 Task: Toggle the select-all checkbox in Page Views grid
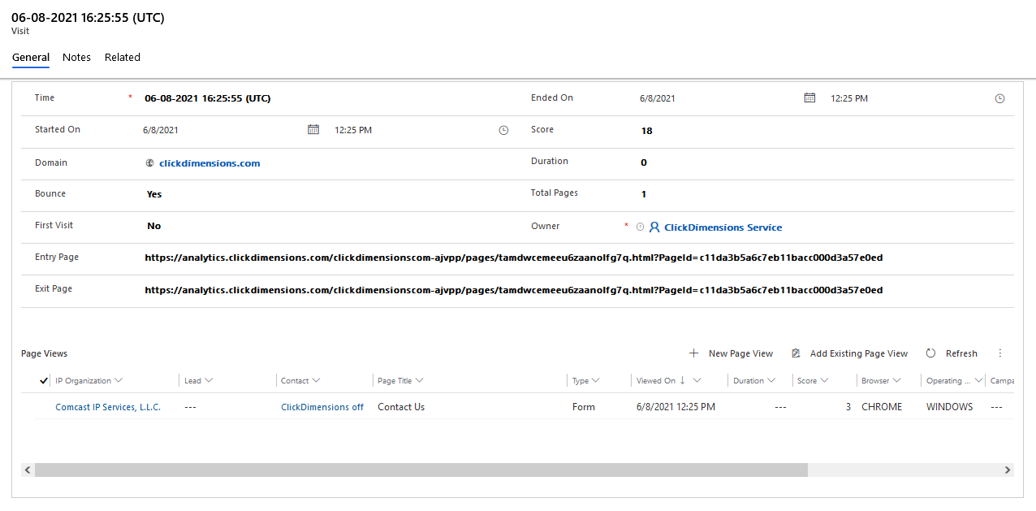click(43, 379)
